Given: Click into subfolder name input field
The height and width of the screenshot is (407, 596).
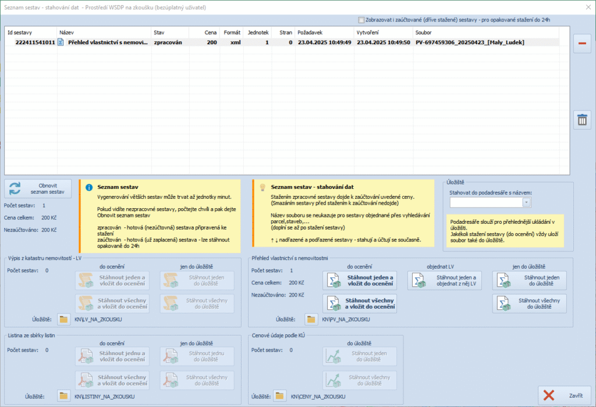Looking at the screenshot, I should point(486,202).
